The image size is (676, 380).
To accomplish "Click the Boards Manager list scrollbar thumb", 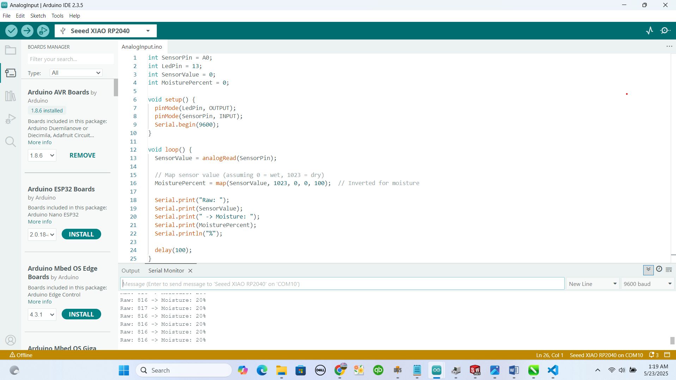I will [116, 88].
